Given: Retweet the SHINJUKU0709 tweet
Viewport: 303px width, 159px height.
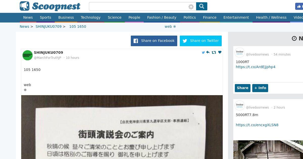Looking at the screenshot, I should pyautogui.click(x=214, y=52).
